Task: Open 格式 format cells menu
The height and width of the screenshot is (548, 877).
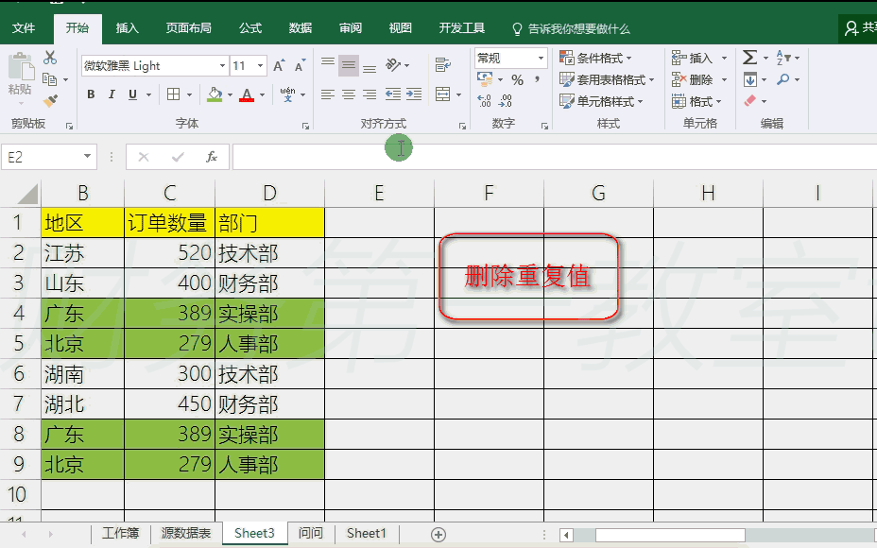Action: (696, 101)
